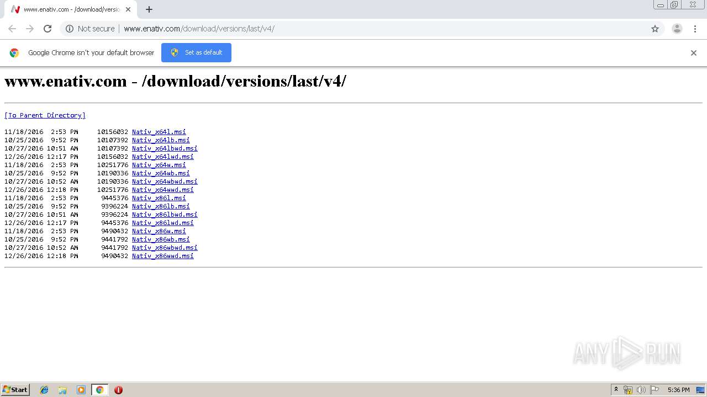This screenshot has width=707, height=397.
Task: Download Nativ_x64wwd.msi
Action: 163,190
